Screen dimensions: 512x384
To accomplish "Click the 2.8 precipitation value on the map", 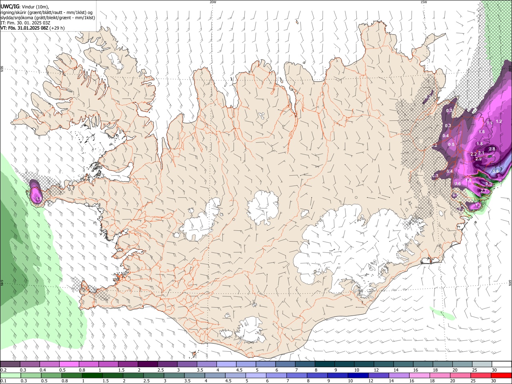I will point(492,149).
